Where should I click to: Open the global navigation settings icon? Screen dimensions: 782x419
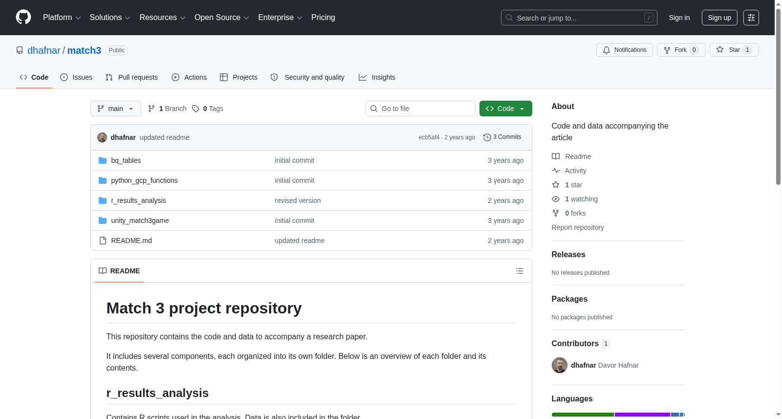point(751,18)
